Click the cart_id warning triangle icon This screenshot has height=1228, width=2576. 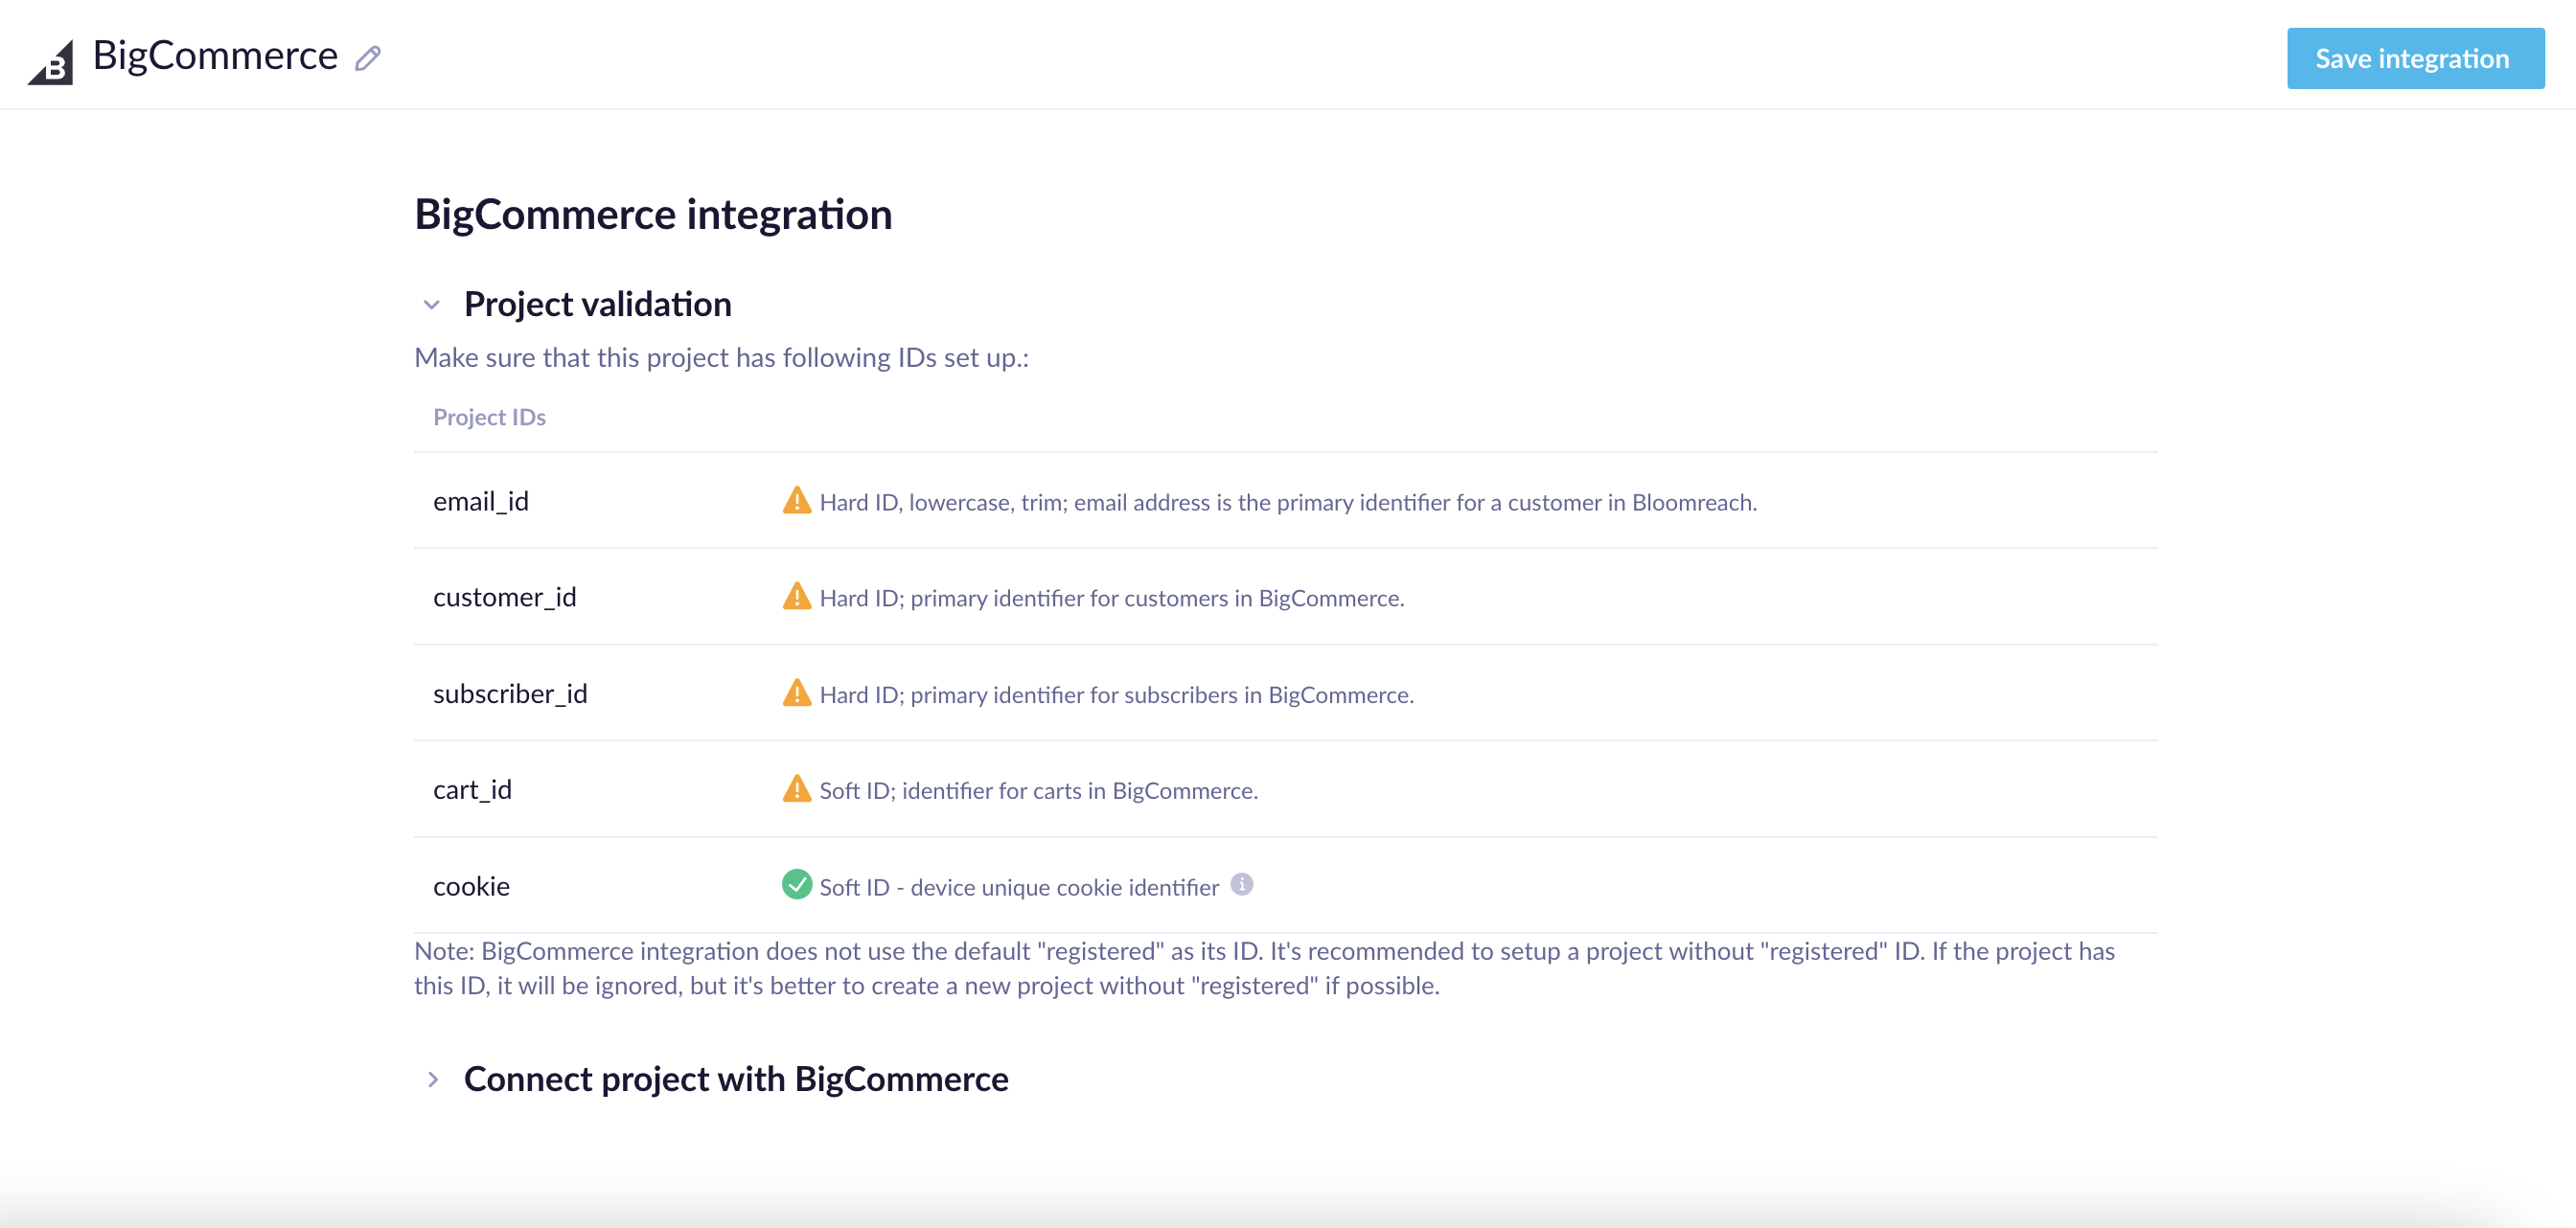796,789
